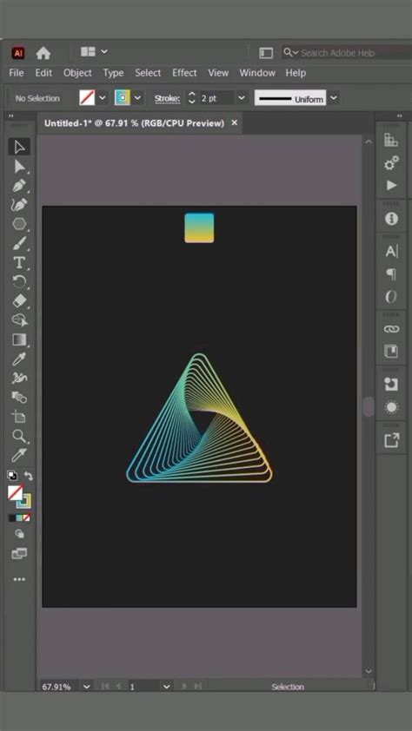Open the Paragraph panel icon
This screenshot has height=731, width=412.
391,274
